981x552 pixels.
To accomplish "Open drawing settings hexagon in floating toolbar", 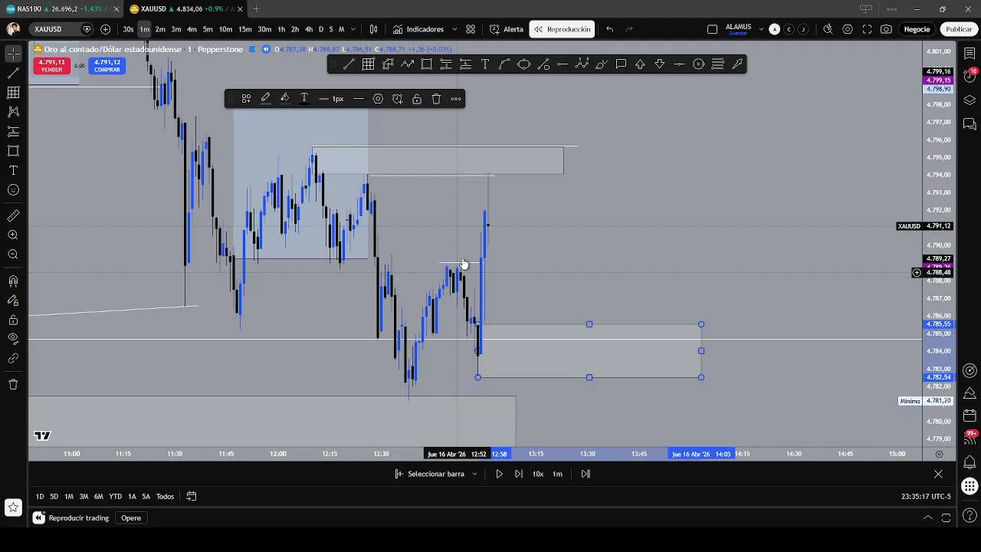I will (x=378, y=98).
